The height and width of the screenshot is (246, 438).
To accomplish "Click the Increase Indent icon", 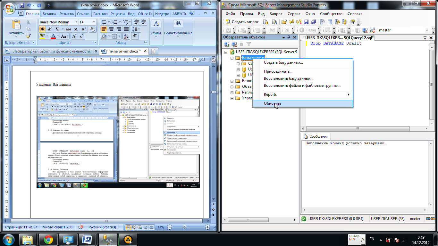I will (x=144, y=22).
